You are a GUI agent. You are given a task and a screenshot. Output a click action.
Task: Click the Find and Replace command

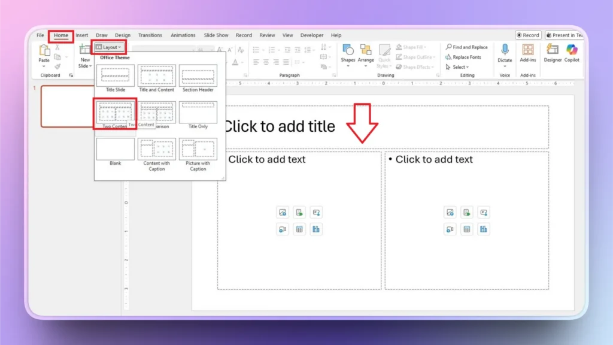[467, 47]
